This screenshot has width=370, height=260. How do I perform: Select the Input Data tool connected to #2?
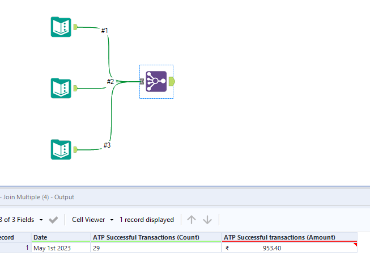(x=61, y=88)
